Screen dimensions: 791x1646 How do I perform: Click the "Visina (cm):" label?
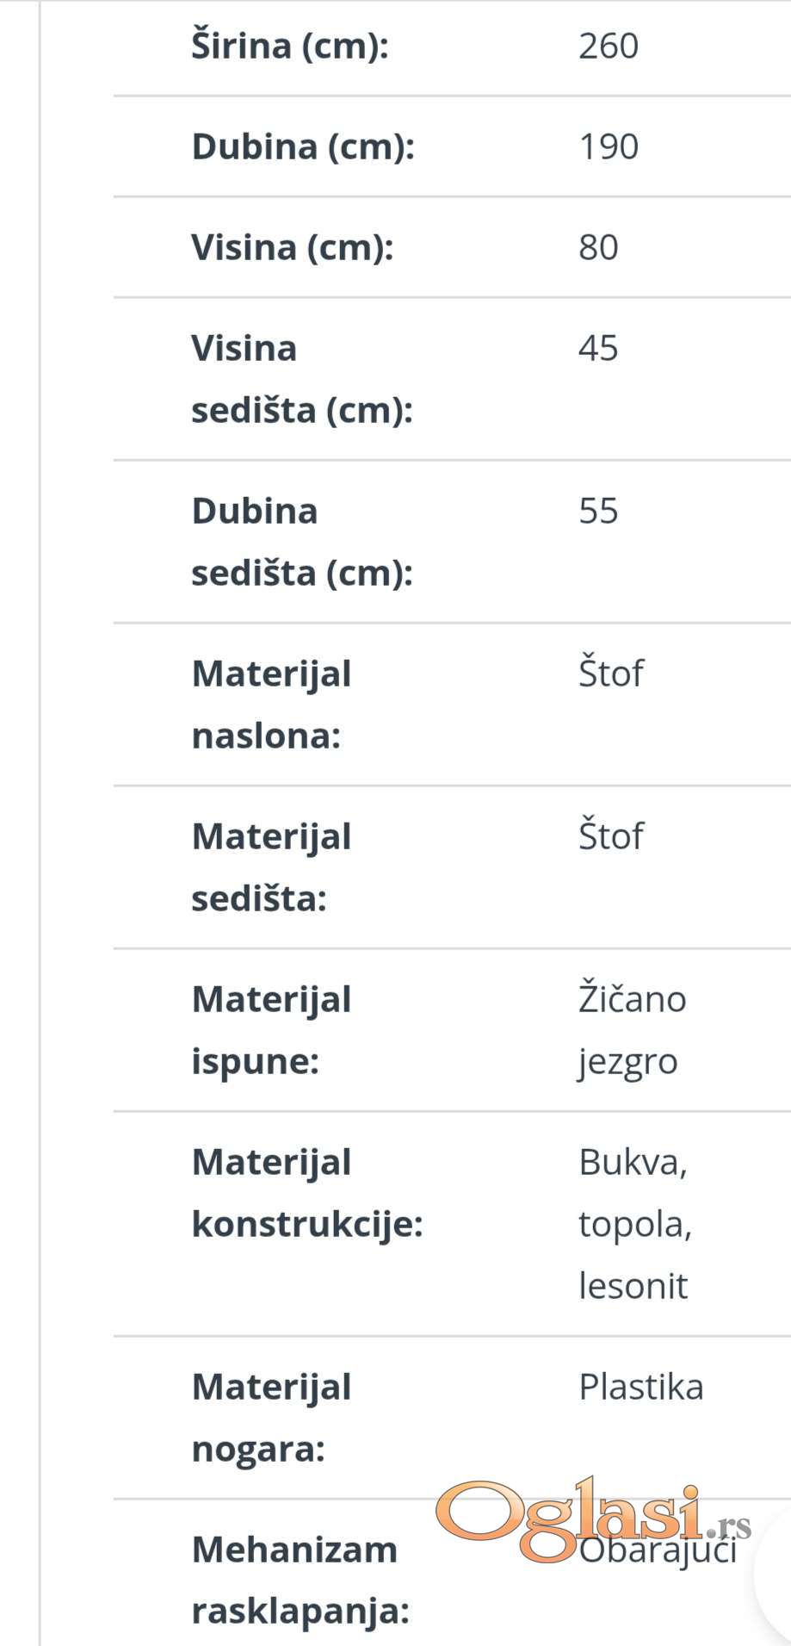click(292, 247)
